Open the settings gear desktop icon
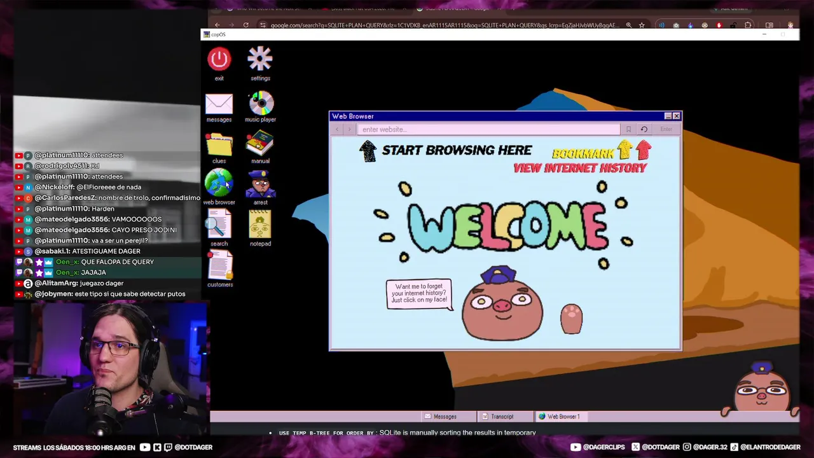 click(260, 59)
